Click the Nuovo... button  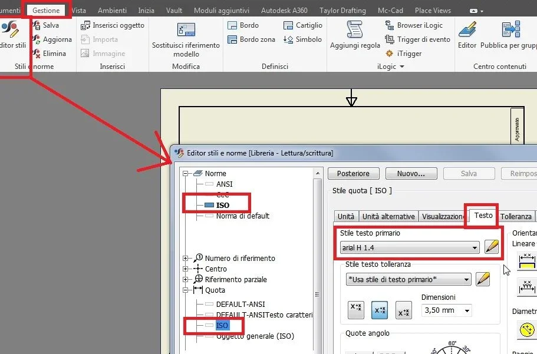tap(411, 174)
